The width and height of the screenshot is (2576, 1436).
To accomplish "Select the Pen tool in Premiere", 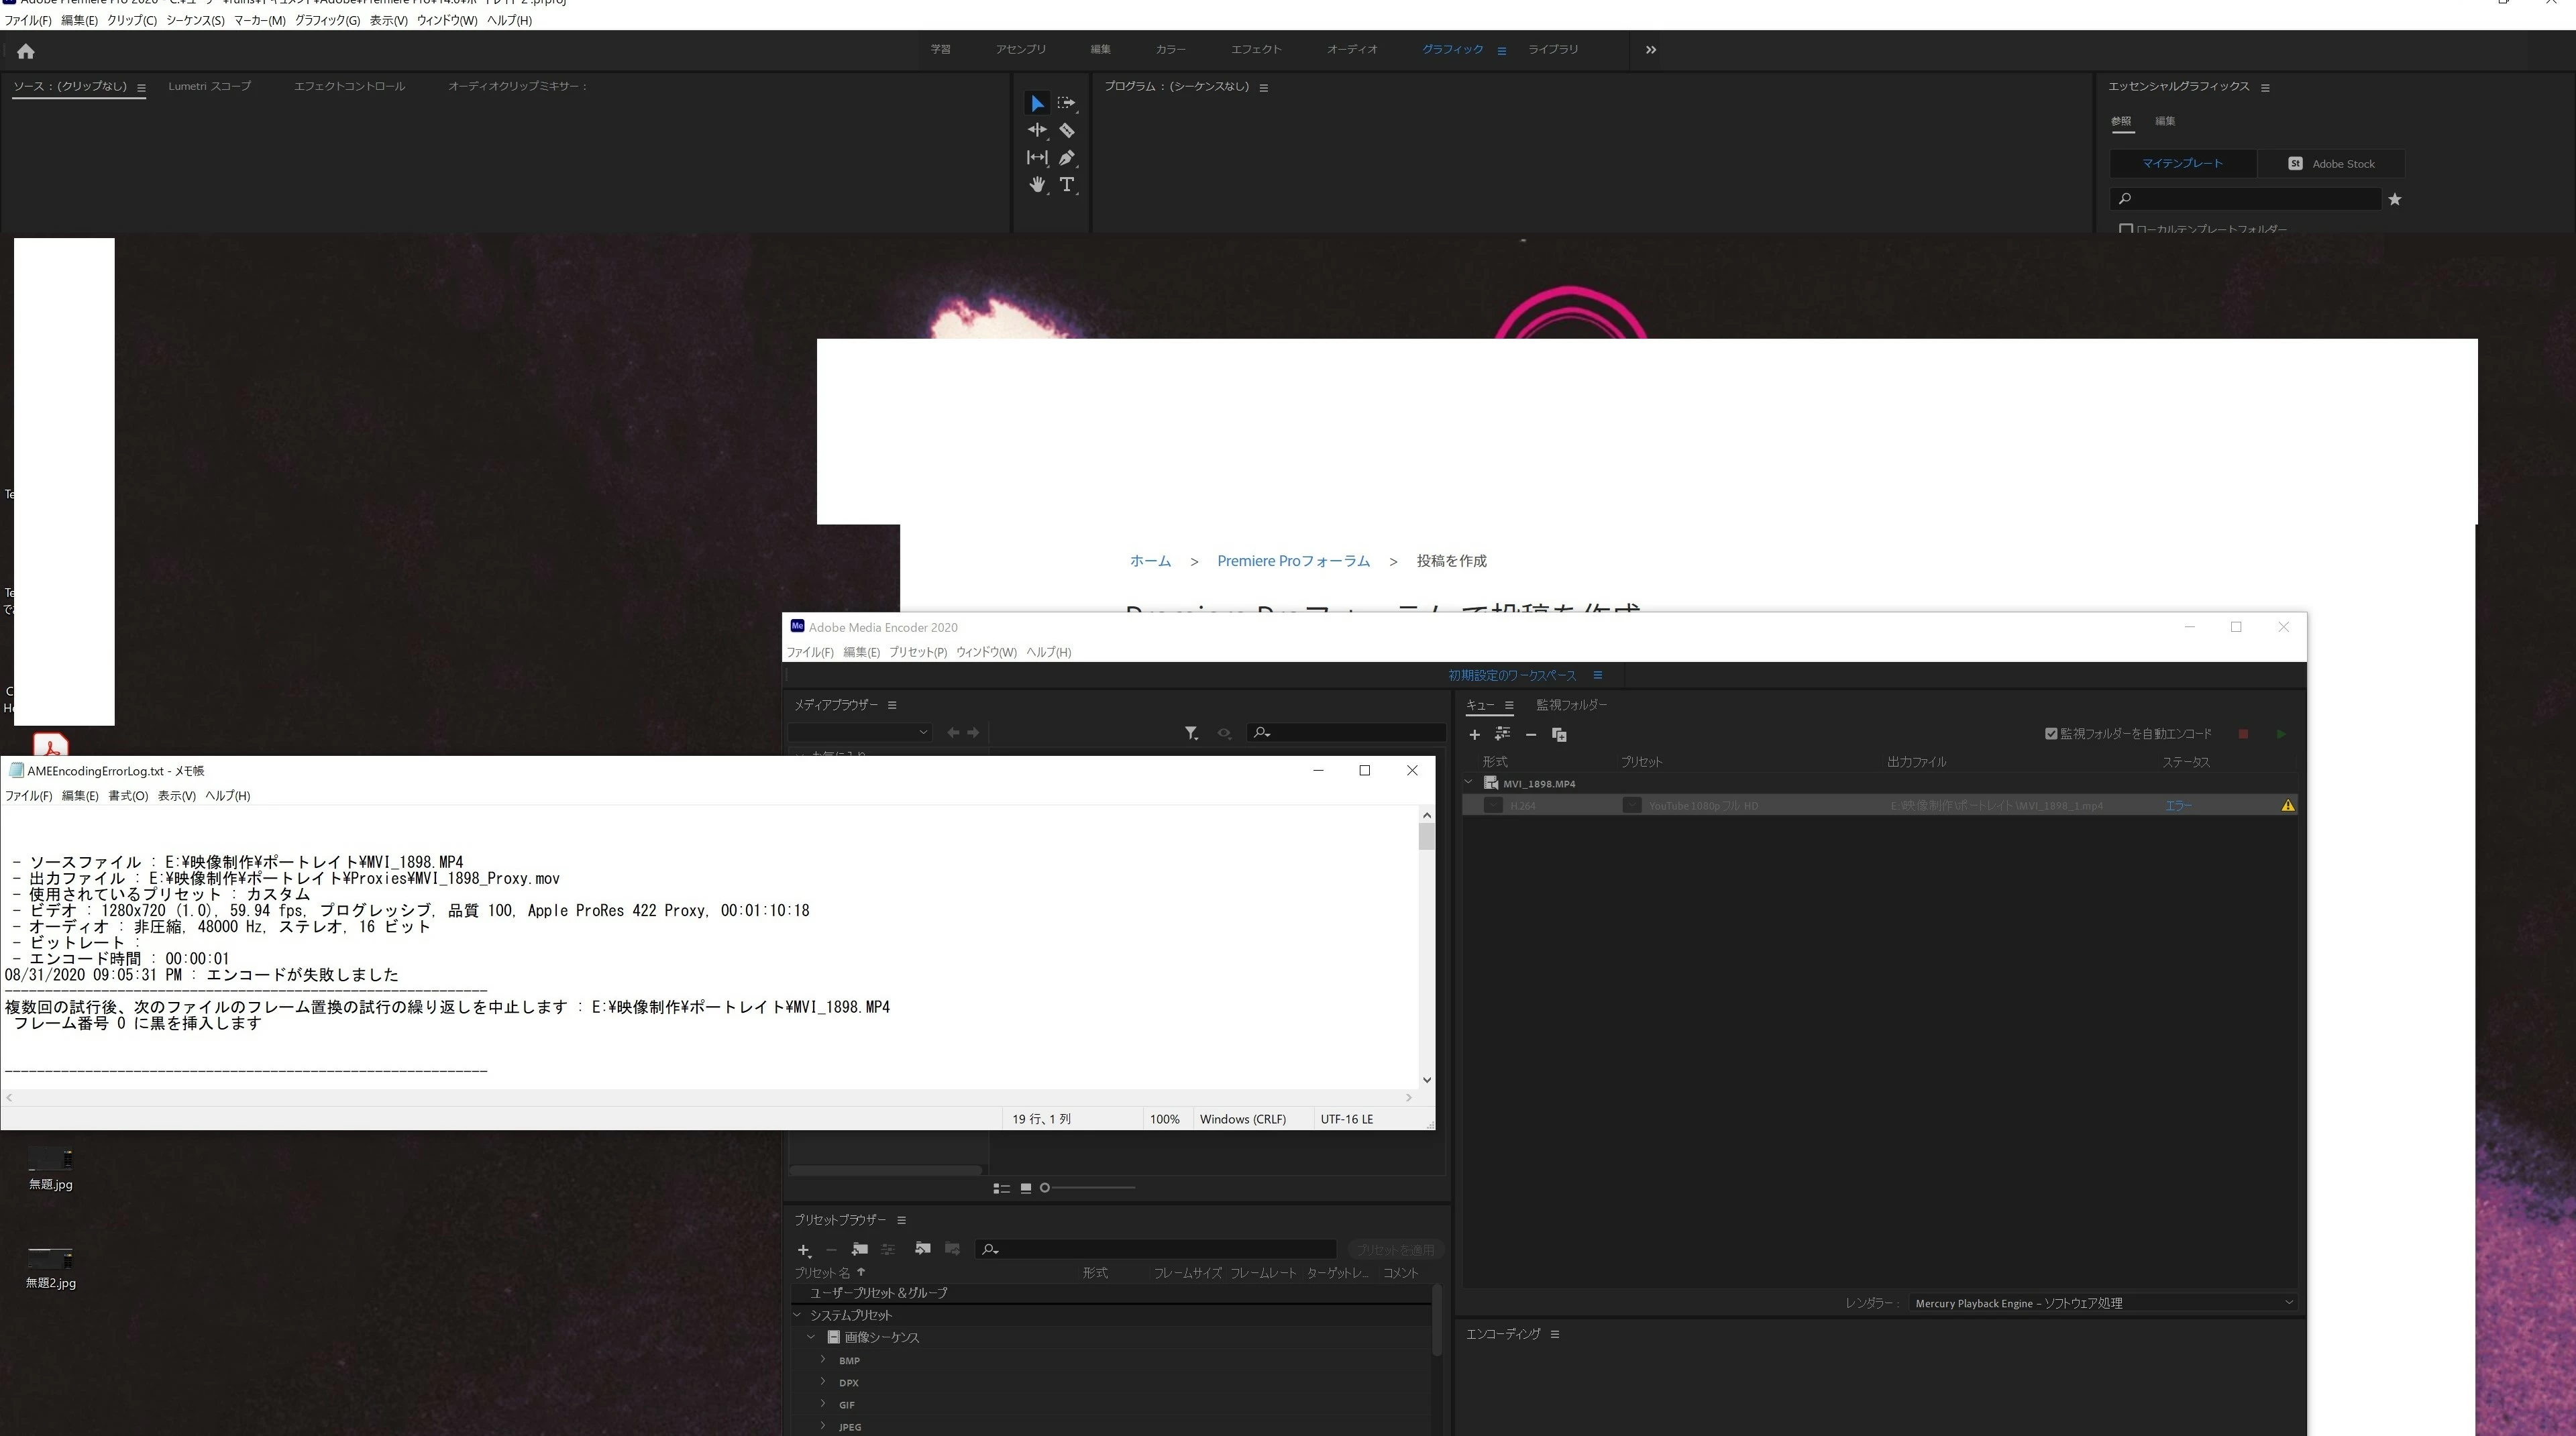I will (1067, 157).
